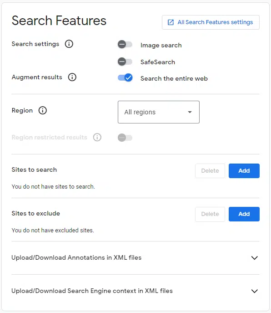Screen dimensions: 271x313
Task: Disable Search the entire web toggle
Action: pos(125,77)
